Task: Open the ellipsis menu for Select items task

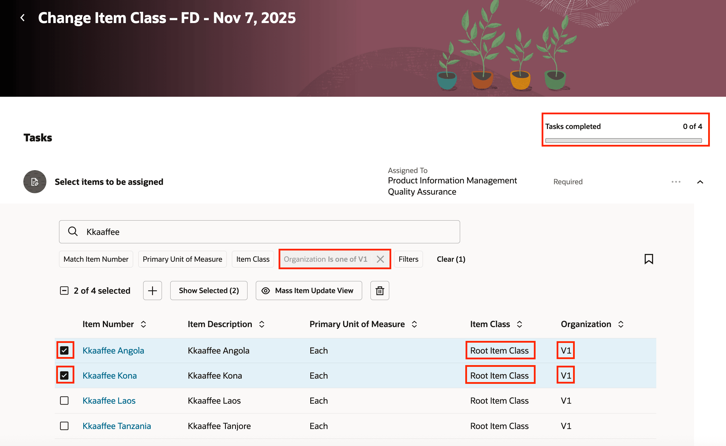Action: (x=676, y=182)
